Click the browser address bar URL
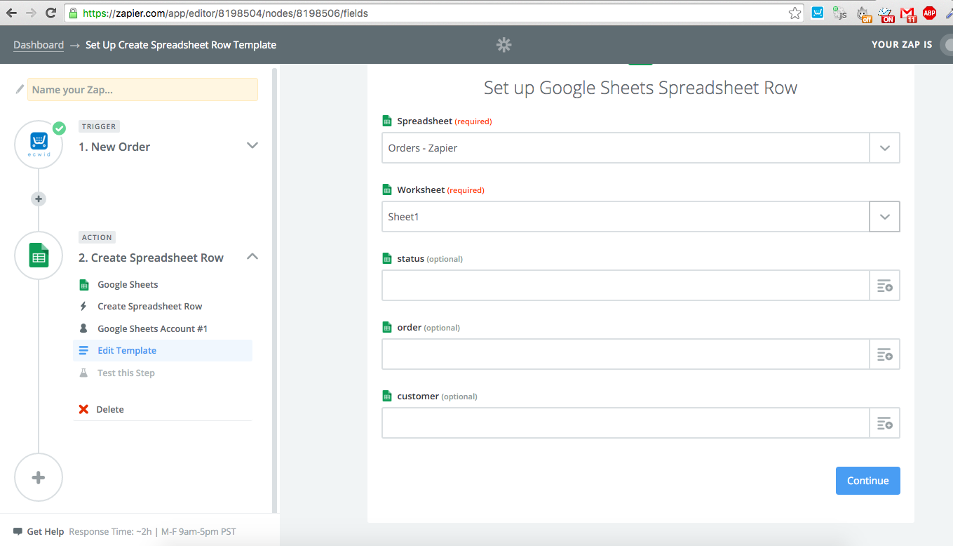This screenshot has width=953, height=546. (225, 13)
